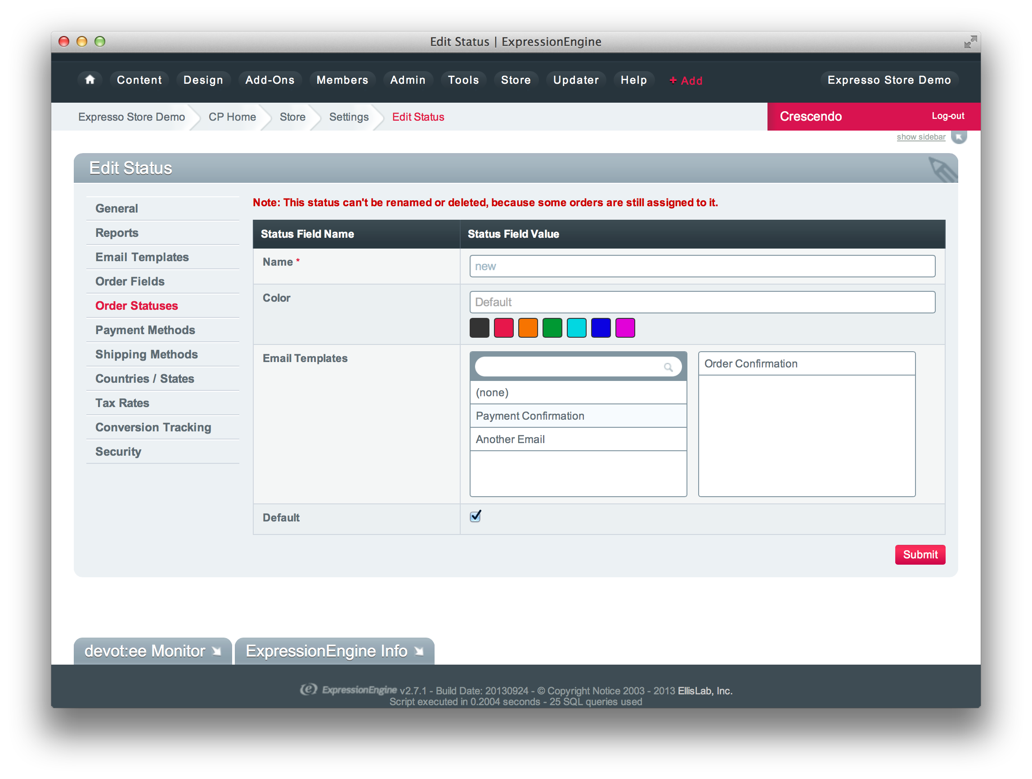The width and height of the screenshot is (1032, 779).
Task: Submit the status form
Action: [920, 554]
